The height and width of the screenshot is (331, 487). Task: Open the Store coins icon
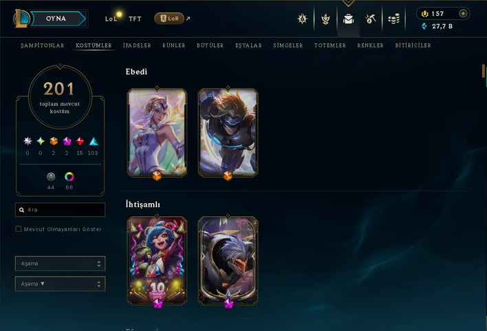[393, 19]
